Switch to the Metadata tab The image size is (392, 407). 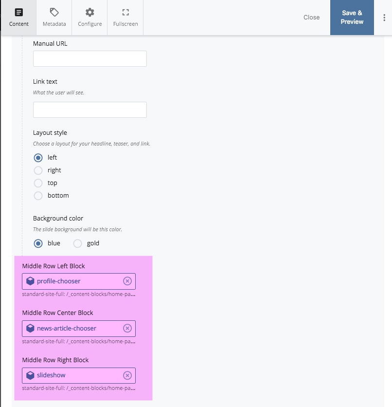point(54,18)
